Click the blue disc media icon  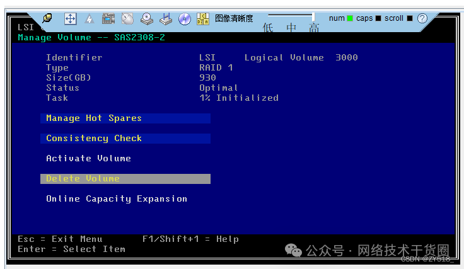pos(185,19)
